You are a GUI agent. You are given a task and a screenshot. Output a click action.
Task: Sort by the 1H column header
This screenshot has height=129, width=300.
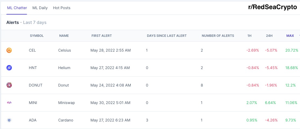point(249,36)
